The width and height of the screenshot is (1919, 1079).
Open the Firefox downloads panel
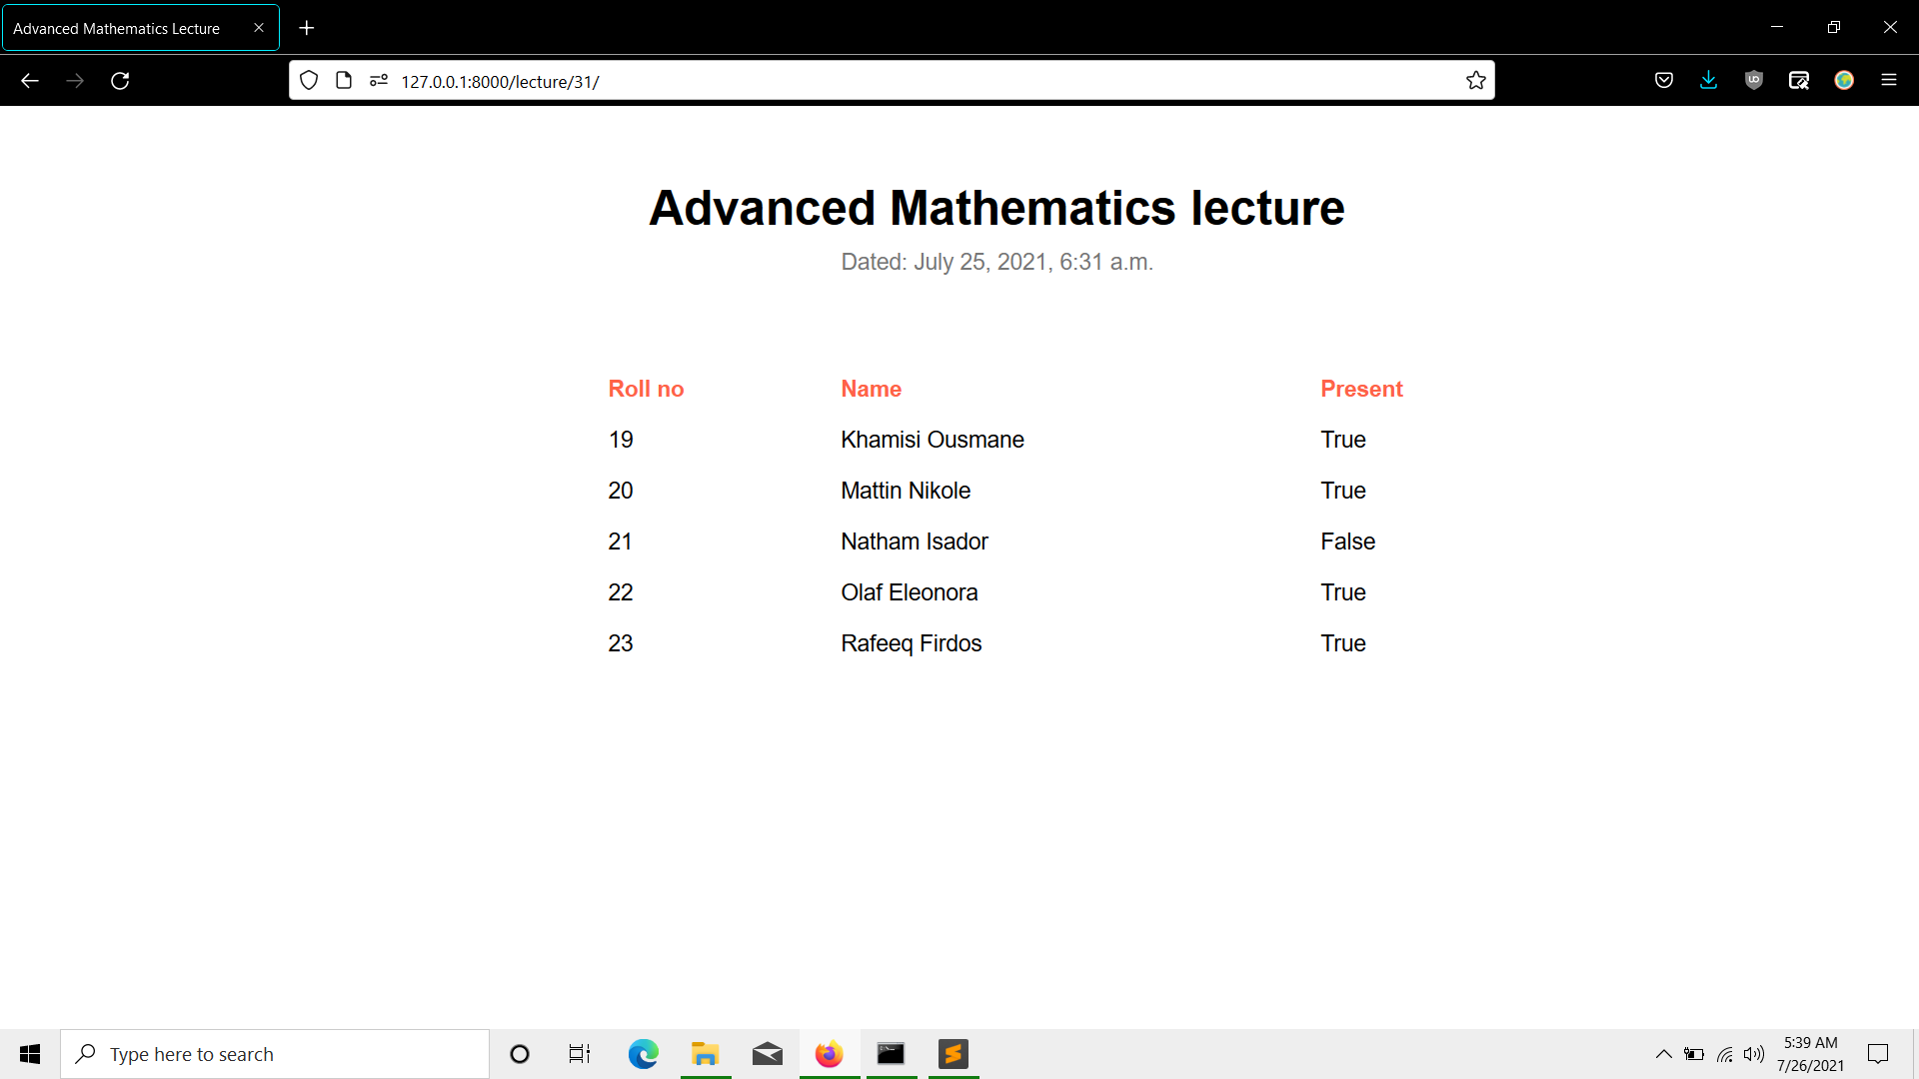pos(1708,81)
